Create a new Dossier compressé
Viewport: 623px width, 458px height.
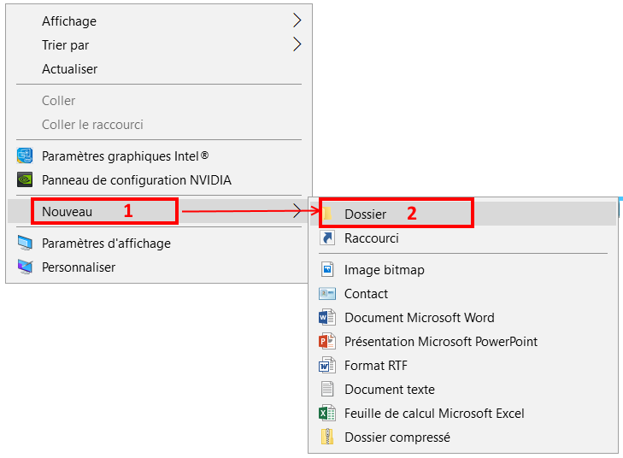click(x=463, y=437)
